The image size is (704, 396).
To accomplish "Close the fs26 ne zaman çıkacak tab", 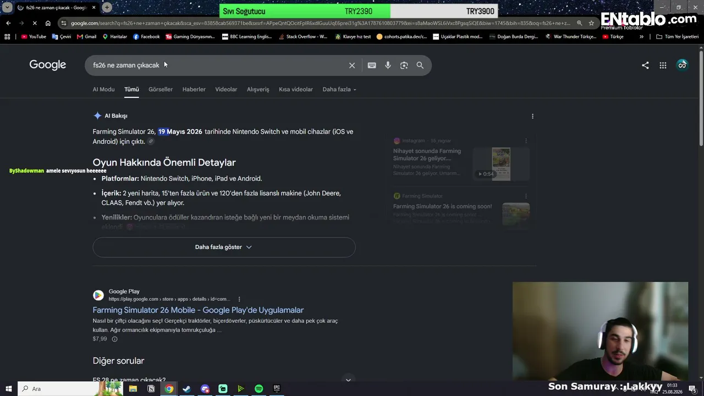I will pos(94,7).
